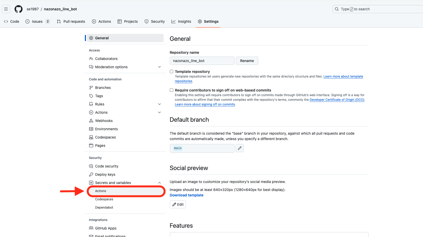Open the nazonazo_line_bot repository link
423x237 pixels.
(60, 9)
